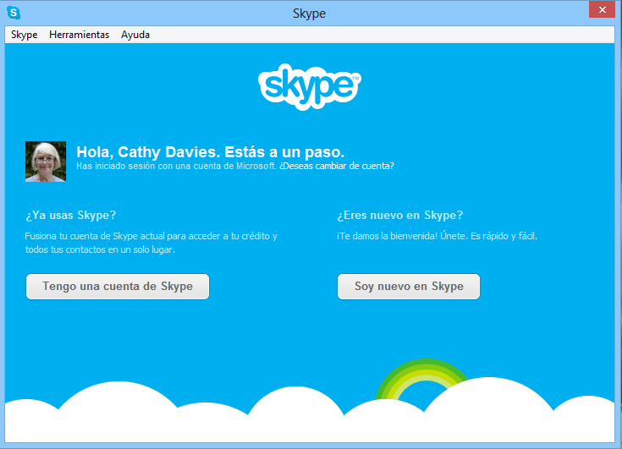The image size is (622, 449).
Task: Click the '¿Eres nuevo en Skype?' heading
Action: tap(399, 215)
